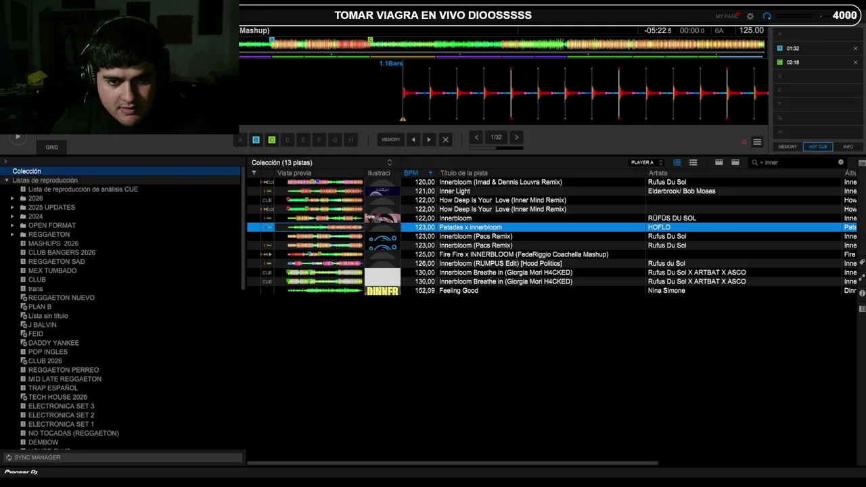
Task: Open the TECH HOUSE 2026 playlist
Action: [58, 397]
